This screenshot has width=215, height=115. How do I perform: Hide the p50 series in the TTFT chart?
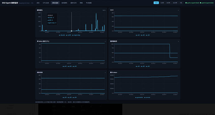(x=138, y=35)
